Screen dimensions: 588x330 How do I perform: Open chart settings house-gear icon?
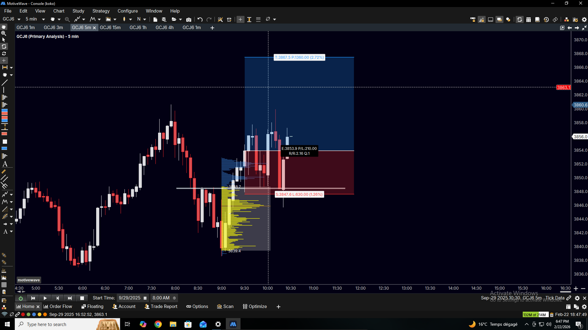coord(575,20)
